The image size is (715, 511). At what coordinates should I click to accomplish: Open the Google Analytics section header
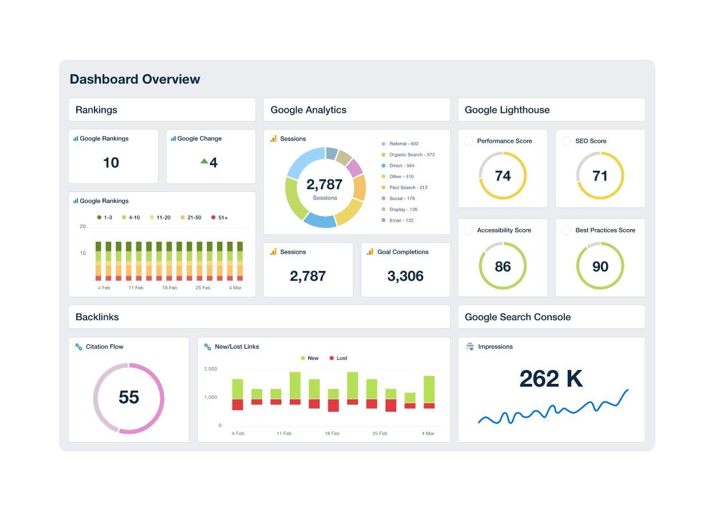(357, 109)
